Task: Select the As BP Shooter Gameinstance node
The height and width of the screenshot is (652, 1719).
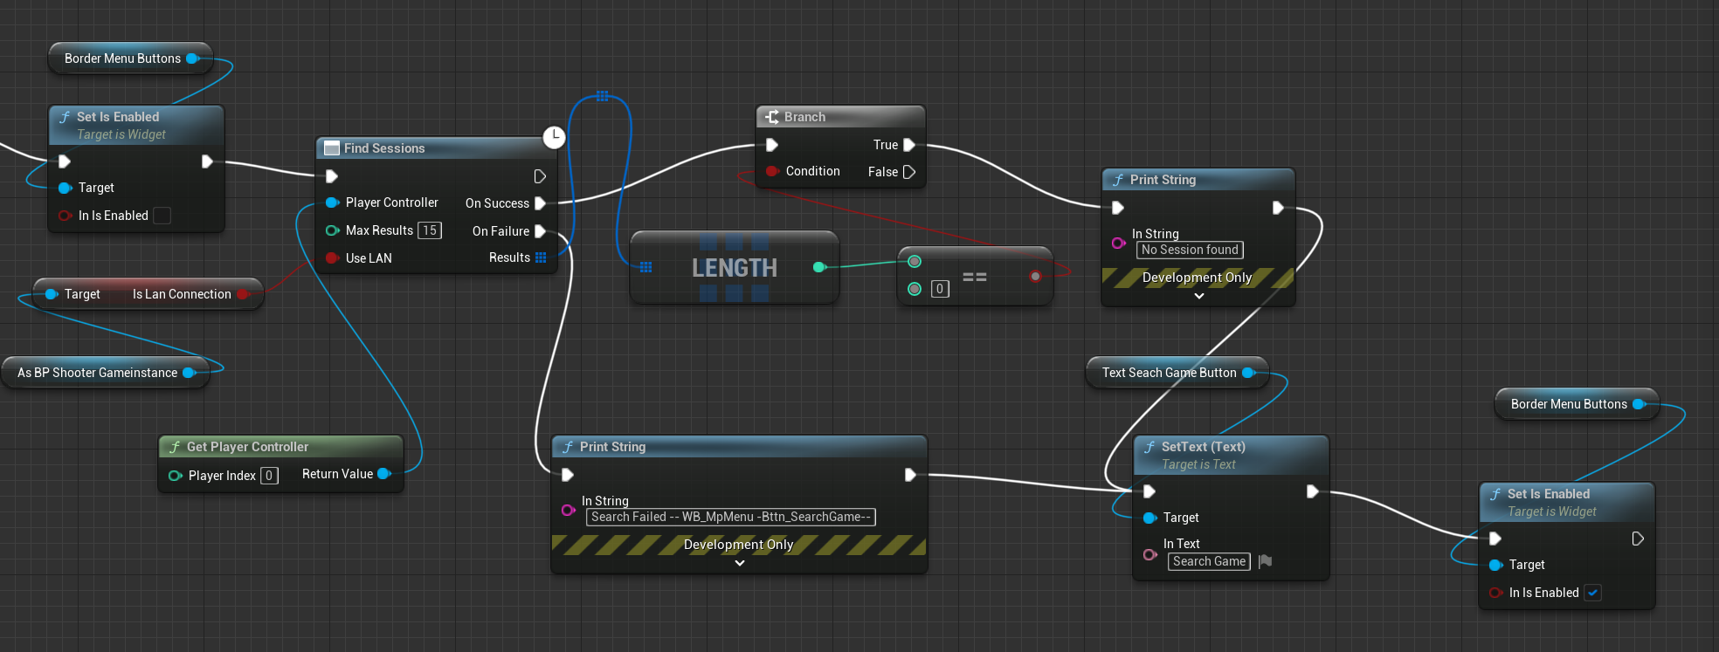Action: pyautogui.click(x=106, y=373)
